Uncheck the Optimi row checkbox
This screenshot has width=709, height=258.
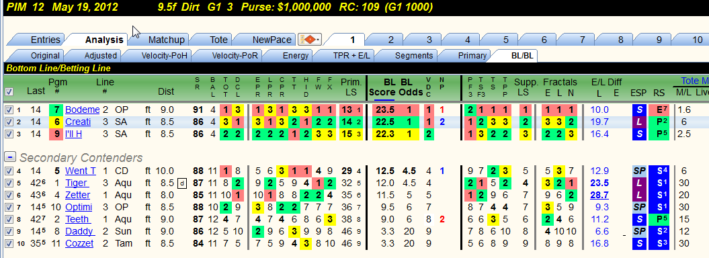pos(9,208)
